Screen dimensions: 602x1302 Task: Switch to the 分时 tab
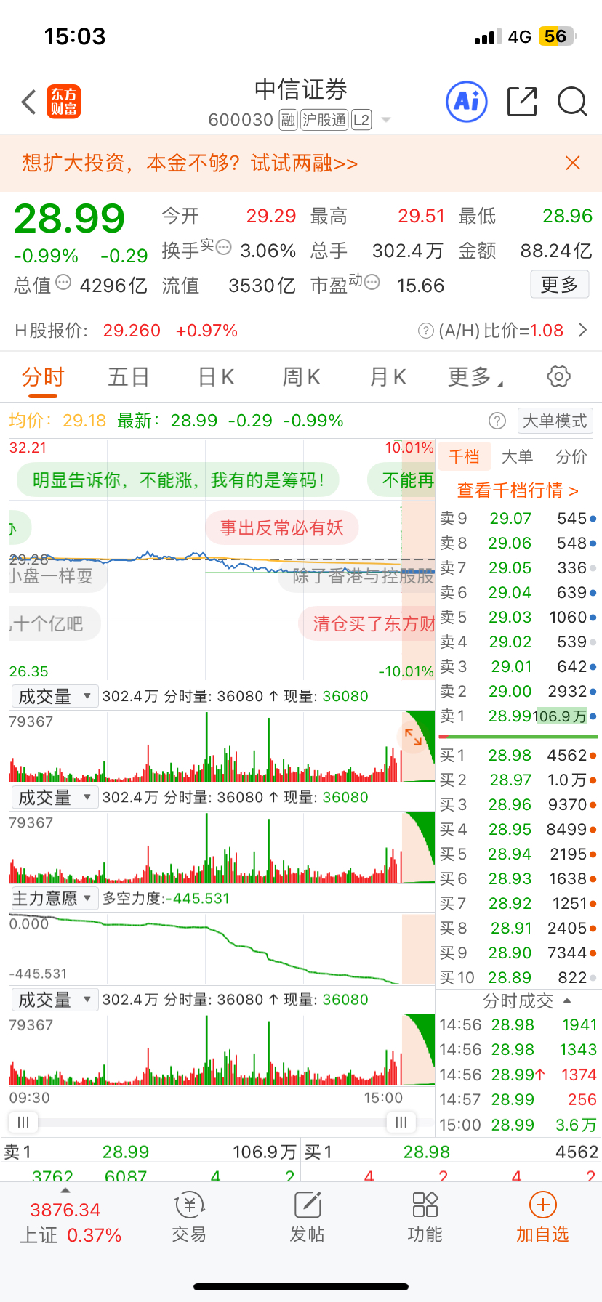43,377
